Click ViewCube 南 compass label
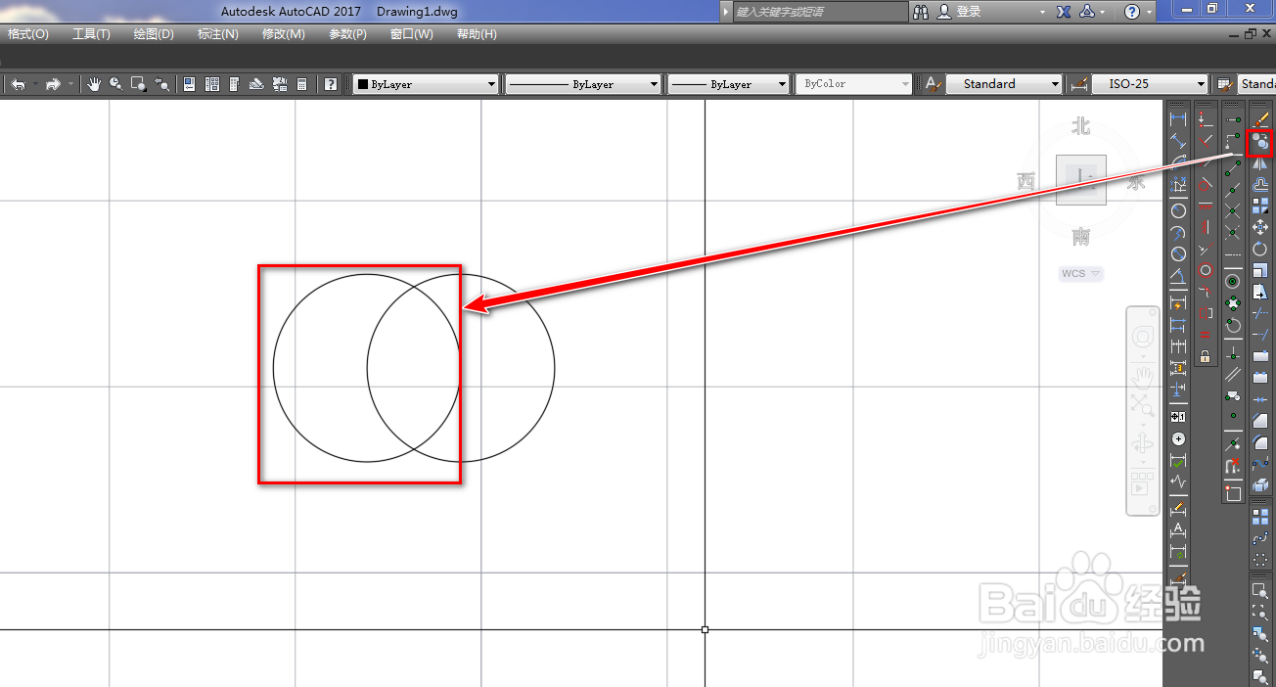The height and width of the screenshot is (687, 1276). 1081,236
